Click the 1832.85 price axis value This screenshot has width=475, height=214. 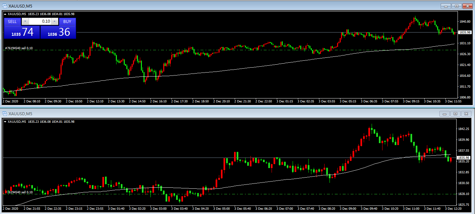click(x=464, y=172)
